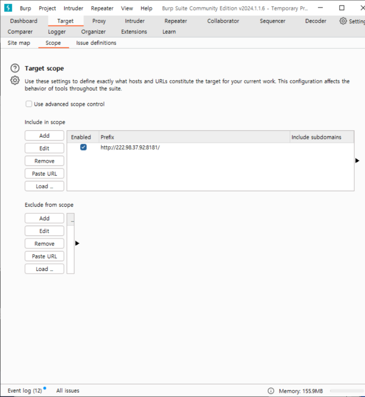Go to the Intruder tool tab

point(135,21)
